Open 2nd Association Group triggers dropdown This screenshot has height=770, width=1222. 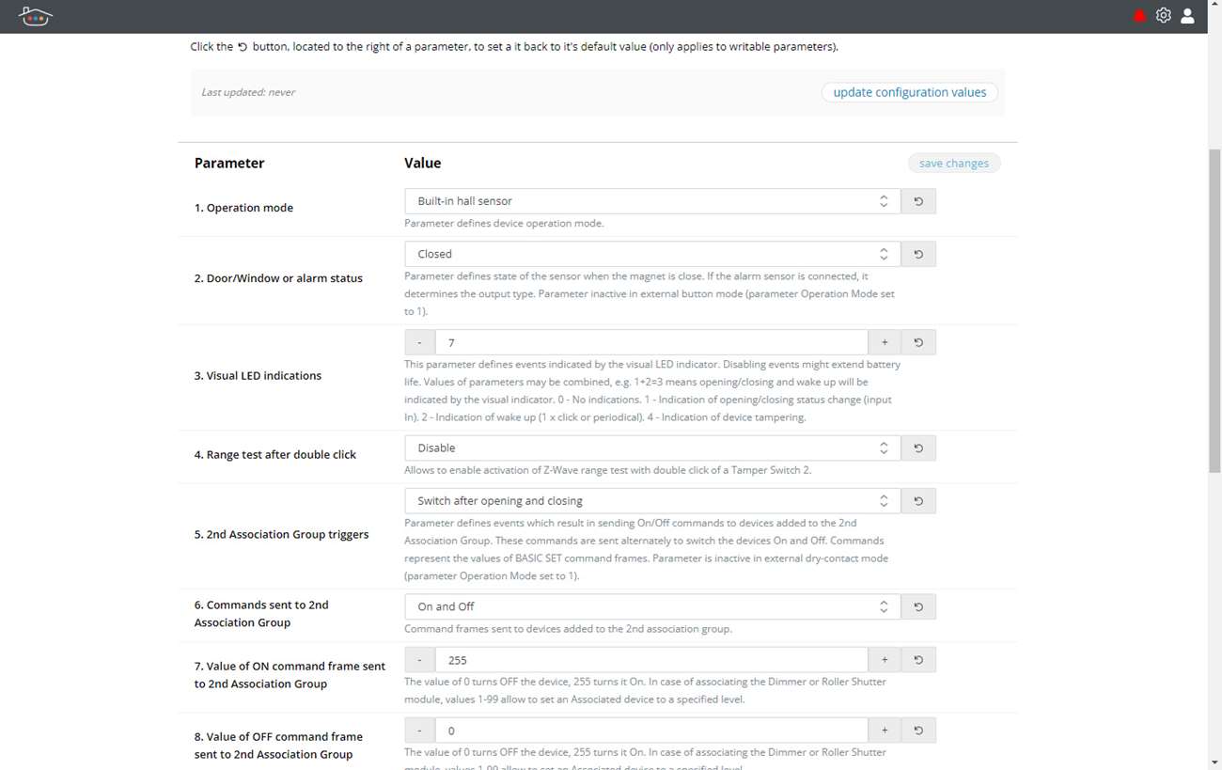651,501
